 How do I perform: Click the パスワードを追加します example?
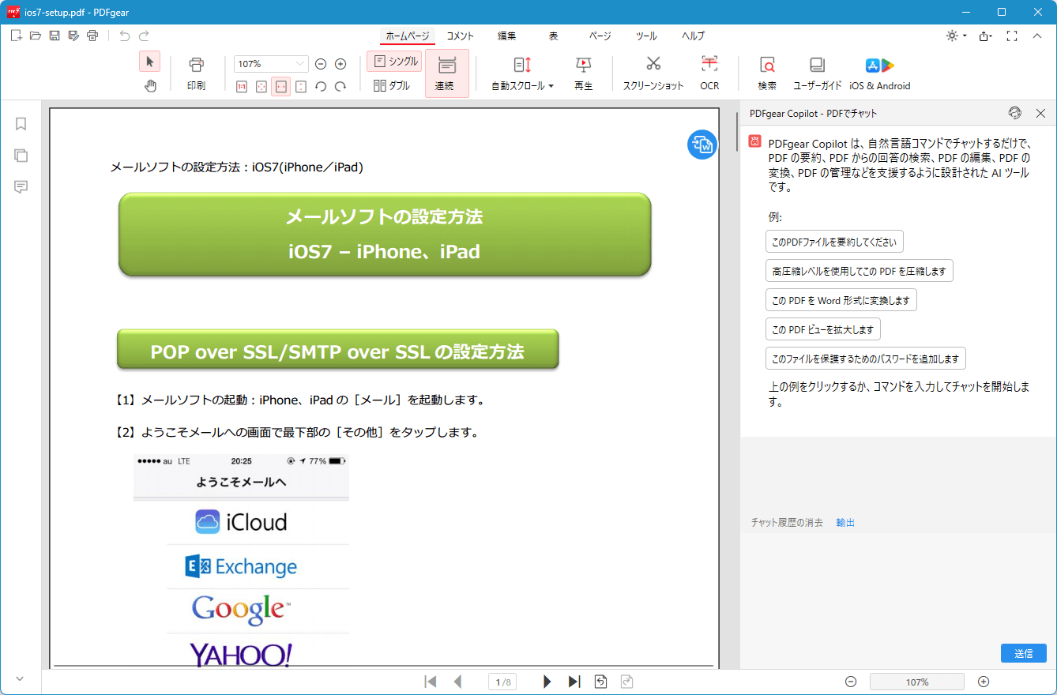[866, 359]
